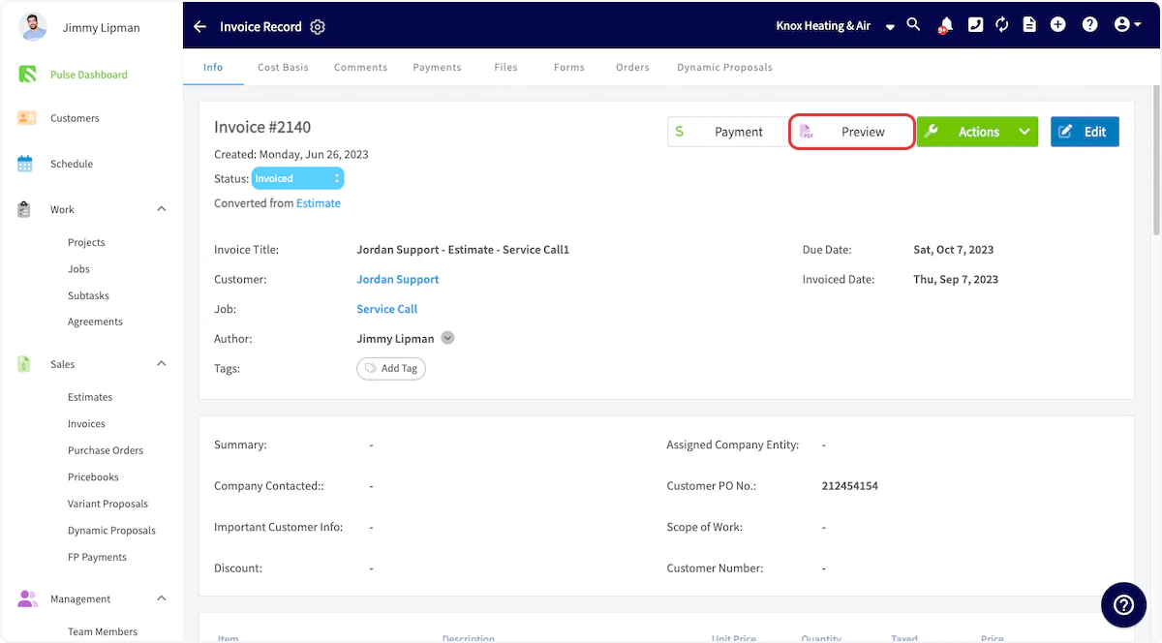Collapse the Work section in sidebar
Viewport: 1162px width, 643px height.
click(162, 209)
